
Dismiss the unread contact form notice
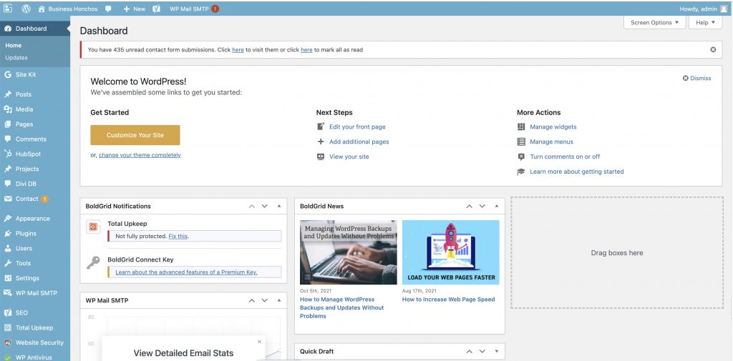pos(713,49)
